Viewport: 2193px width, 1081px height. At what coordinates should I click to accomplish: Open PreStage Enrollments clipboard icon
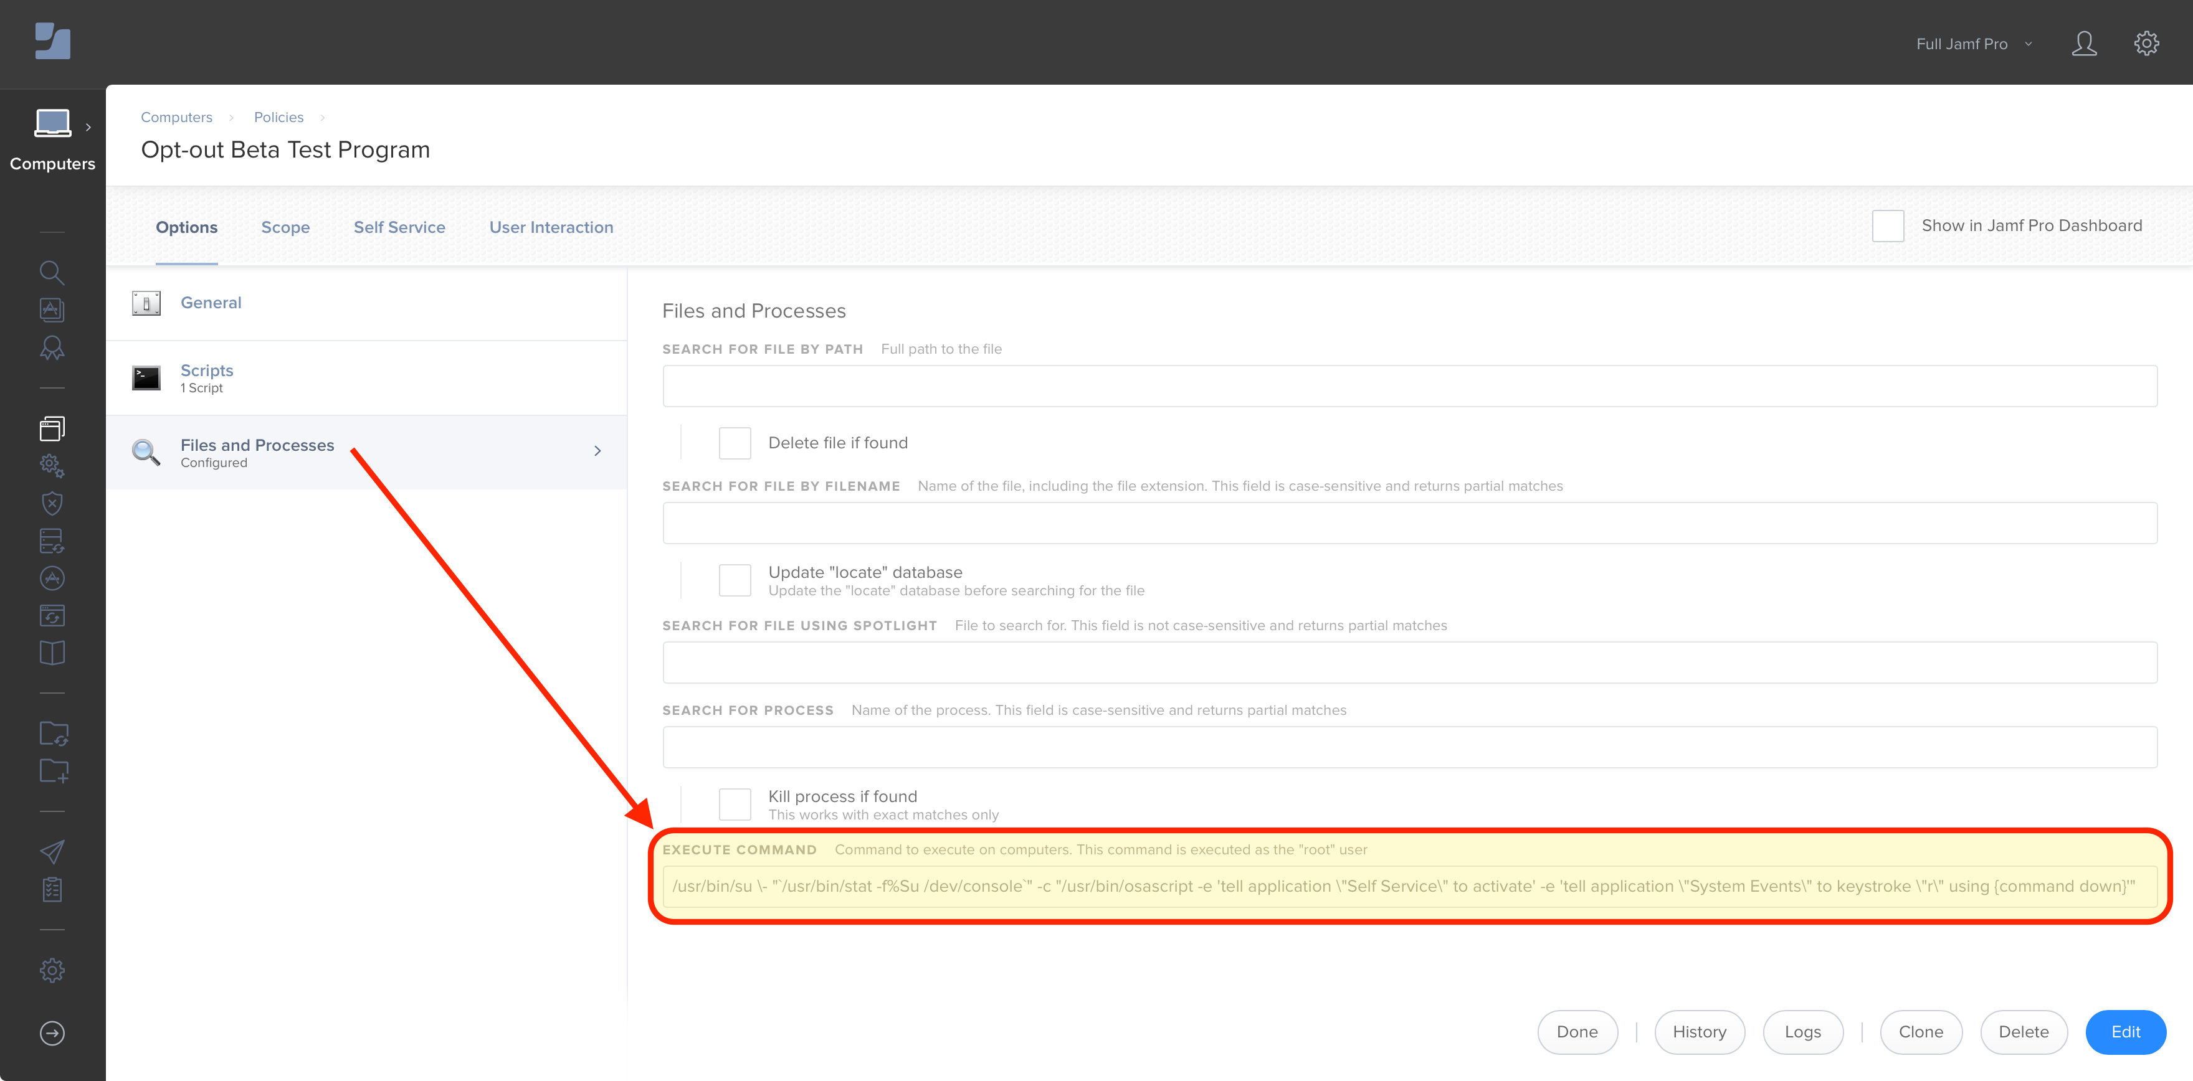[x=52, y=889]
